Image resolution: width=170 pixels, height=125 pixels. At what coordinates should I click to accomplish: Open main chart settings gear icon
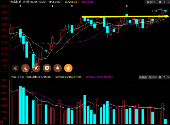coord(160,2)
